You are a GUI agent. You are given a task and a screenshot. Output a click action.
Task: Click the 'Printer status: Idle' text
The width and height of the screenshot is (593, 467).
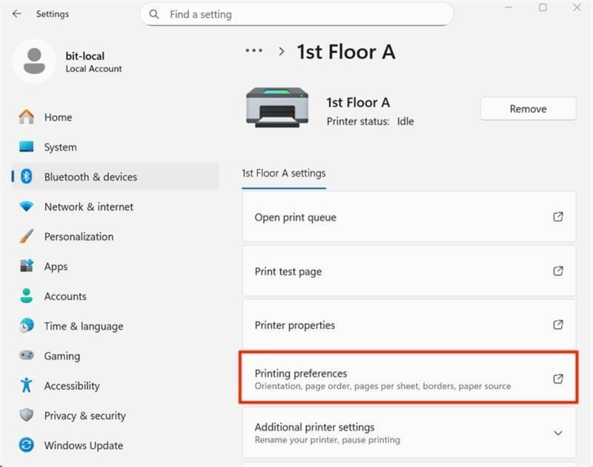coord(370,121)
